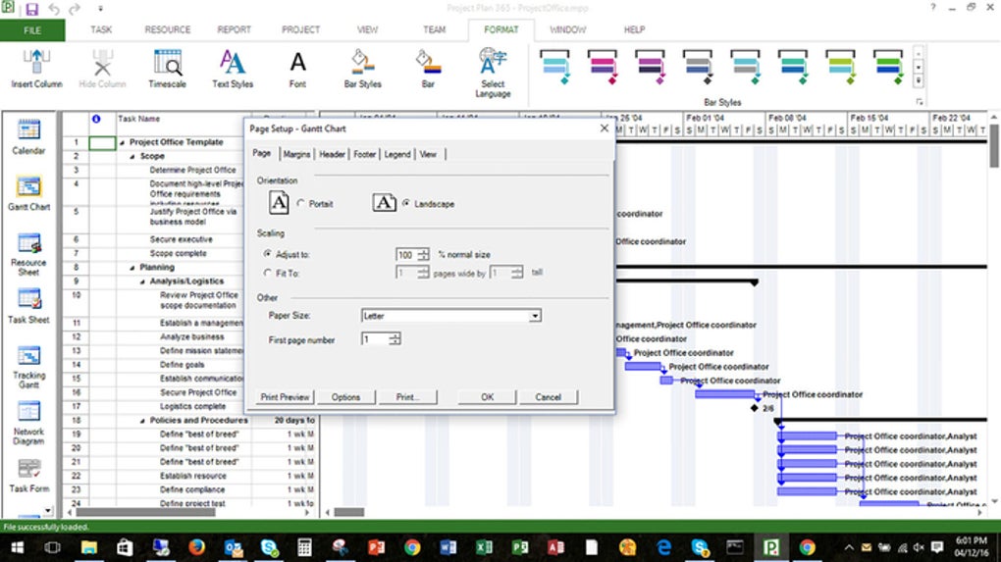Switch to the TASK ribbon tab

click(101, 30)
